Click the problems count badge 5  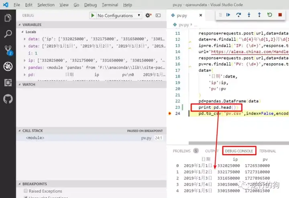pos(196,151)
